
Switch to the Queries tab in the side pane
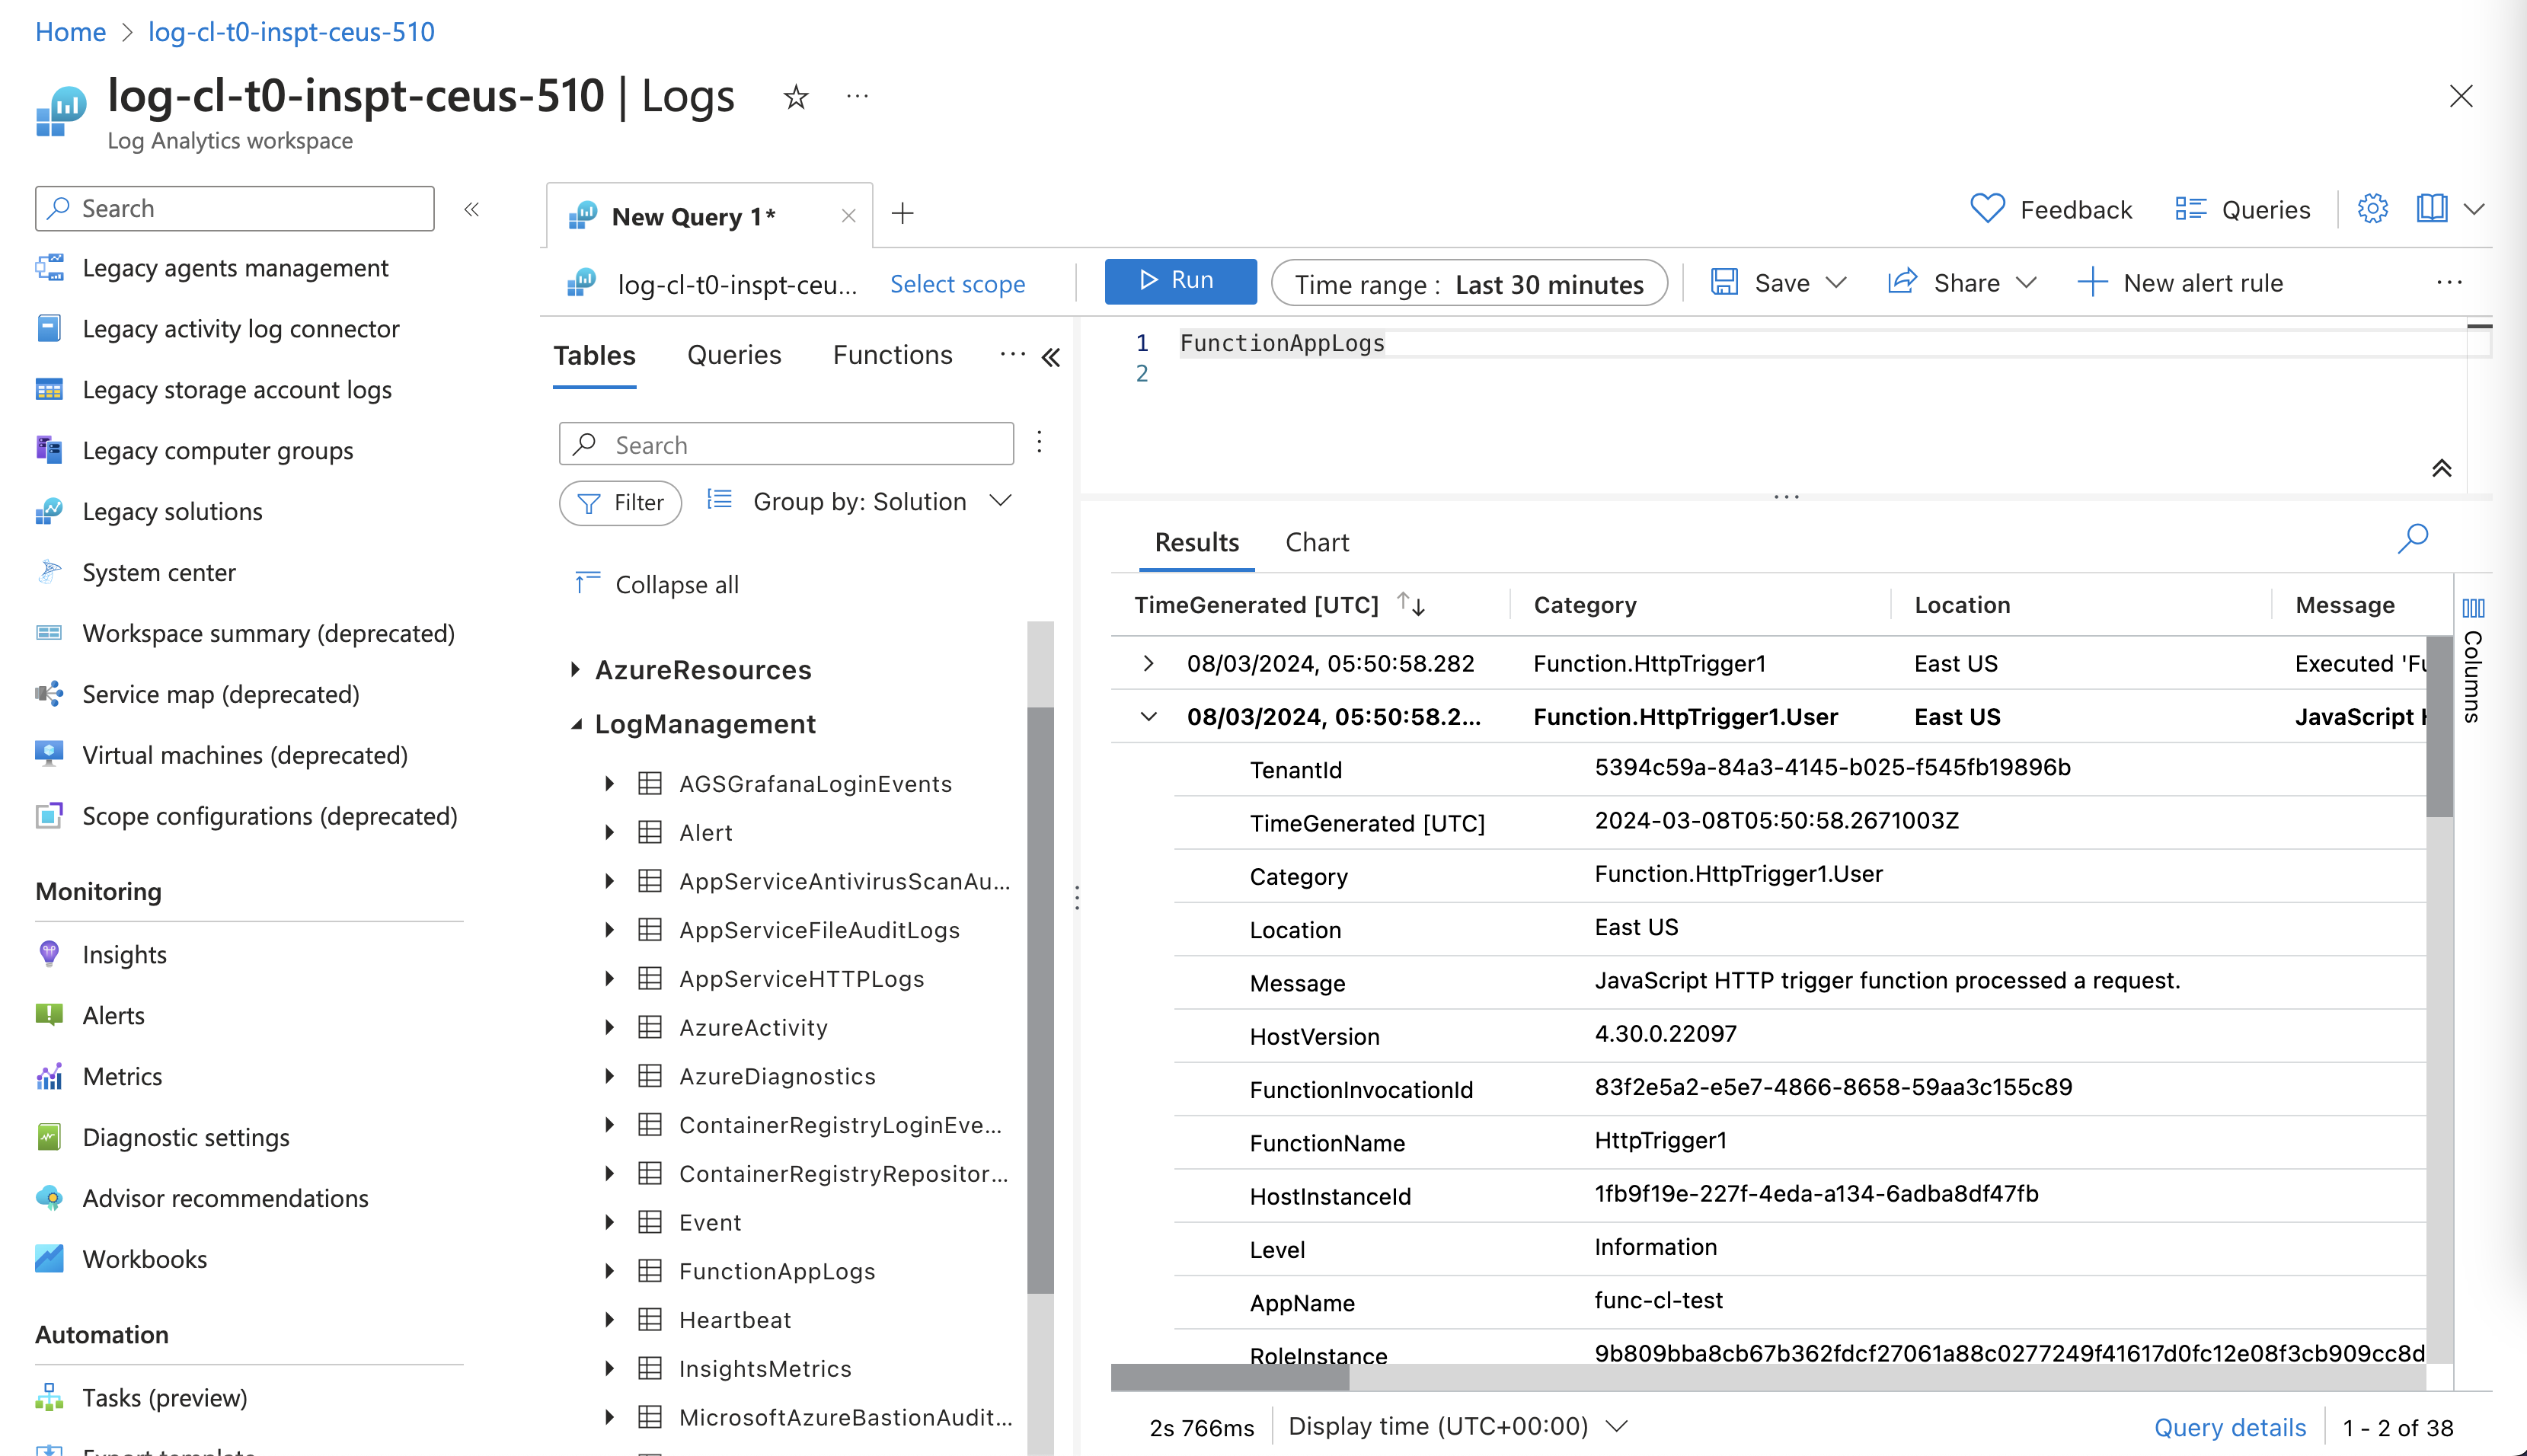click(734, 355)
